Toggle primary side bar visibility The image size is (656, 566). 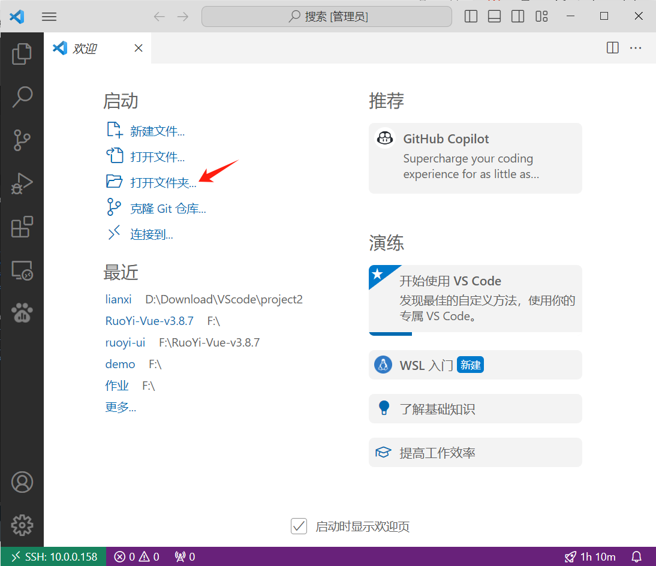pos(471,16)
